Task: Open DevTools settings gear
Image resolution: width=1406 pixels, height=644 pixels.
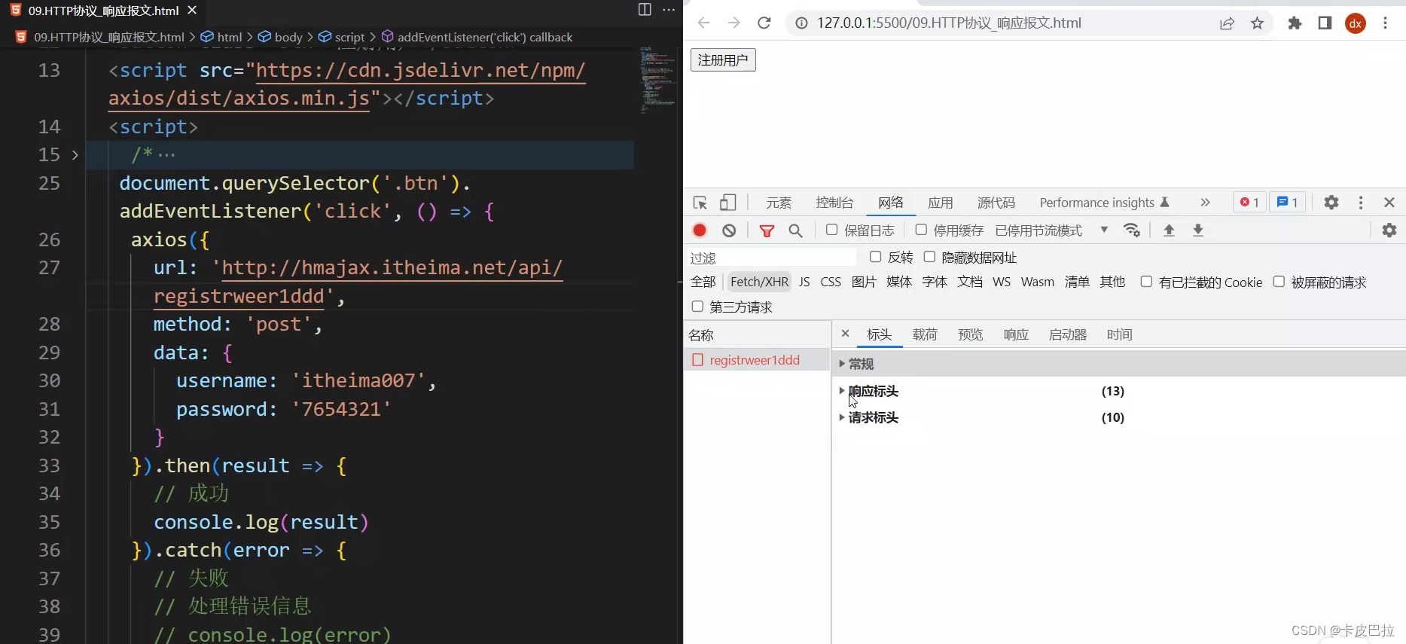Action: tap(1331, 203)
